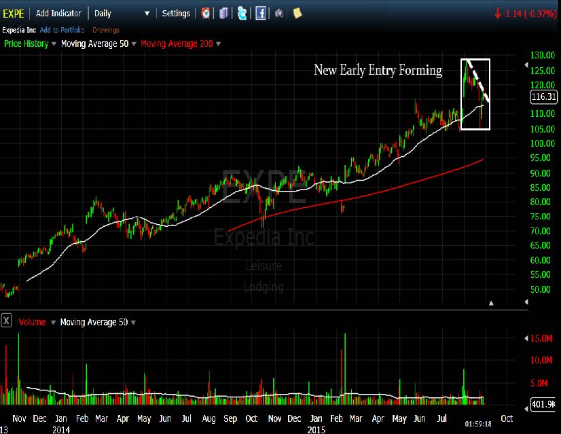Image resolution: width=561 pixels, height=434 pixels.
Task: Open the alarm clock price alert icon
Action: point(205,14)
